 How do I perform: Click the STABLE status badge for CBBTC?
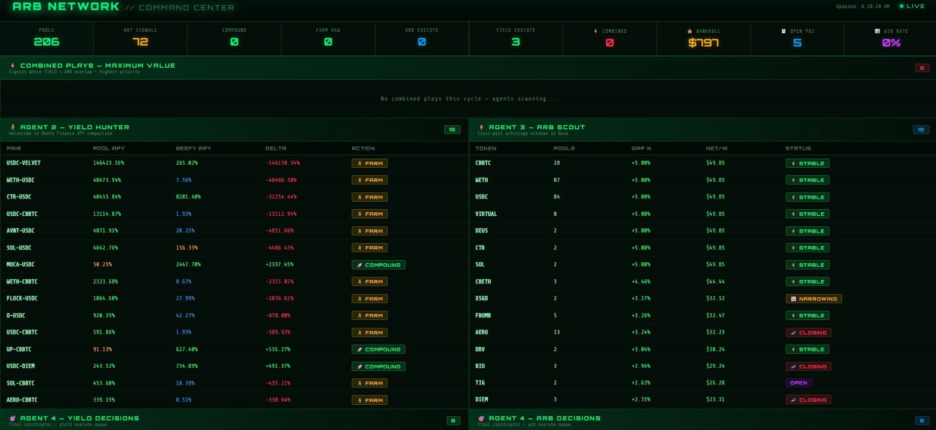(x=807, y=163)
